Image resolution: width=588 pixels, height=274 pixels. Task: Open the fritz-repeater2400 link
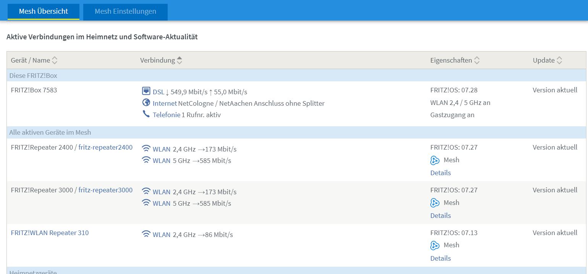coord(105,147)
